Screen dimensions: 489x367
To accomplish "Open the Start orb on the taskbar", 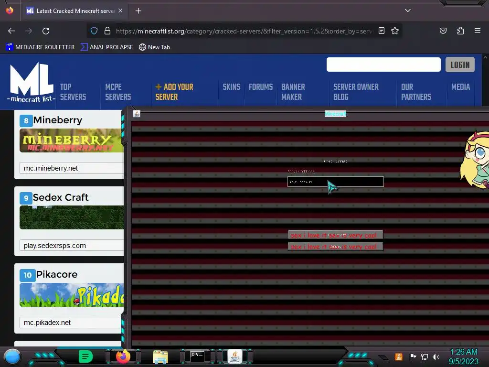I will click(12, 356).
